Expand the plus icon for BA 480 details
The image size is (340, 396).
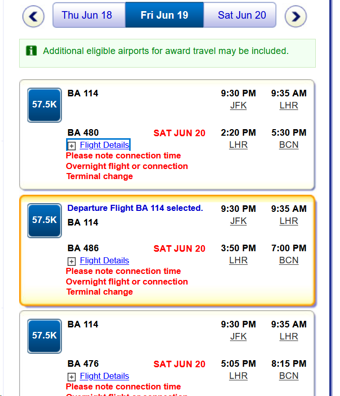[x=72, y=145]
